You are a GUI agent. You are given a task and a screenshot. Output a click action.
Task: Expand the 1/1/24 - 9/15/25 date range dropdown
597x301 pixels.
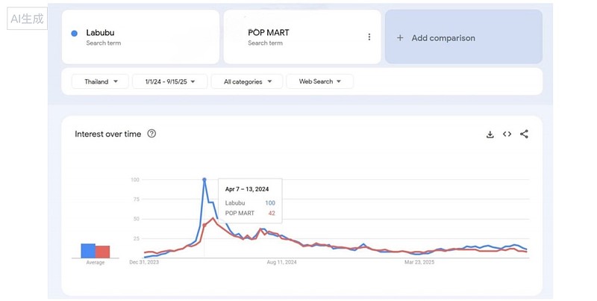tap(169, 81)
